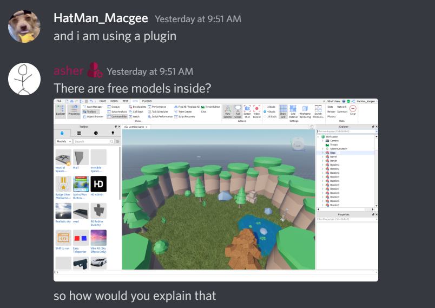Click the Filter workspace input field
Image resolution: width=435 pixels, height=308 pixels.
tap(346, 131)
